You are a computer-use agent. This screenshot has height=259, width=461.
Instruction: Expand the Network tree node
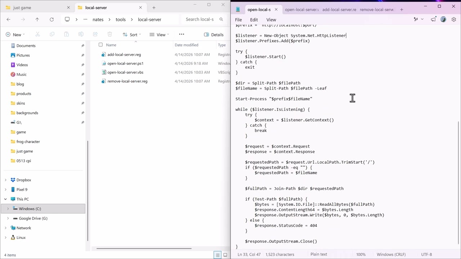pyautogui.click(x=5, y=228)
